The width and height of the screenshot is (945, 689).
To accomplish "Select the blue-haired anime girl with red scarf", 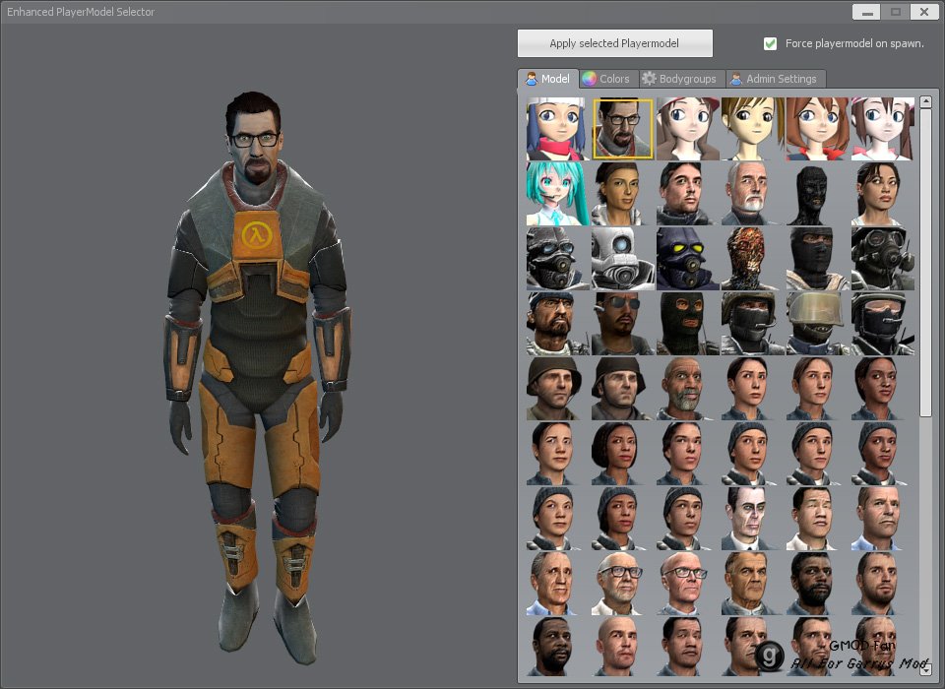I will click(557, 129).
